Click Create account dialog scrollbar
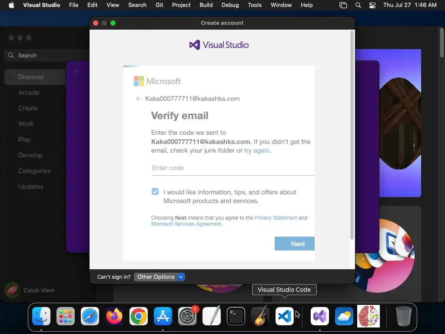Screen dimensions: 445x334 coord(352,135)
